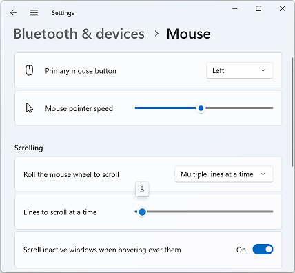The height and width of the screenshot is (273, 295).
Task: Minimize the Settings window
Action: tap(235, 9)
